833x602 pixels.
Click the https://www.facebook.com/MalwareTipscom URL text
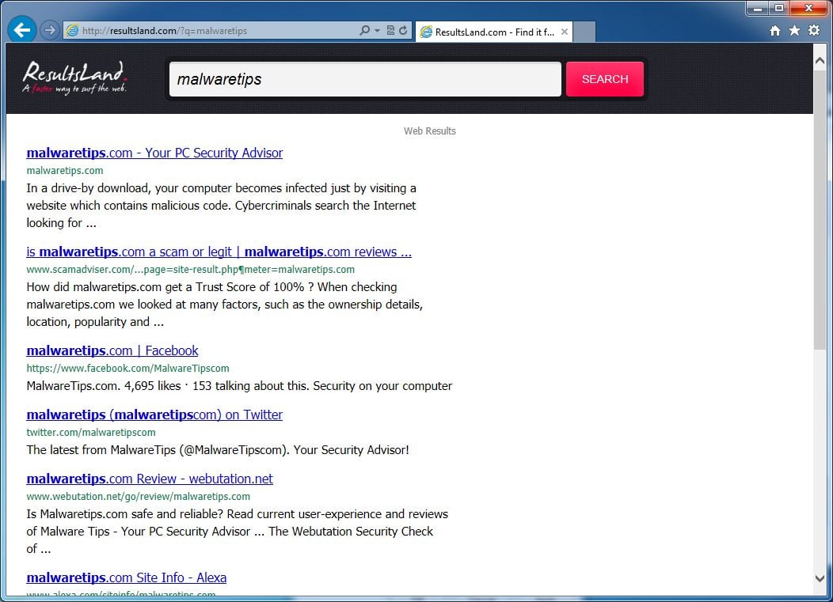point(128,368)
